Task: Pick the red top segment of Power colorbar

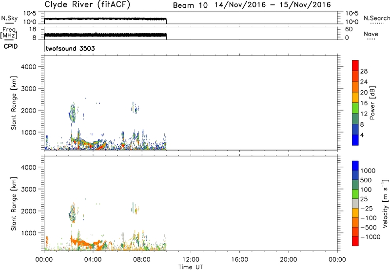Action: pos(355,65)
